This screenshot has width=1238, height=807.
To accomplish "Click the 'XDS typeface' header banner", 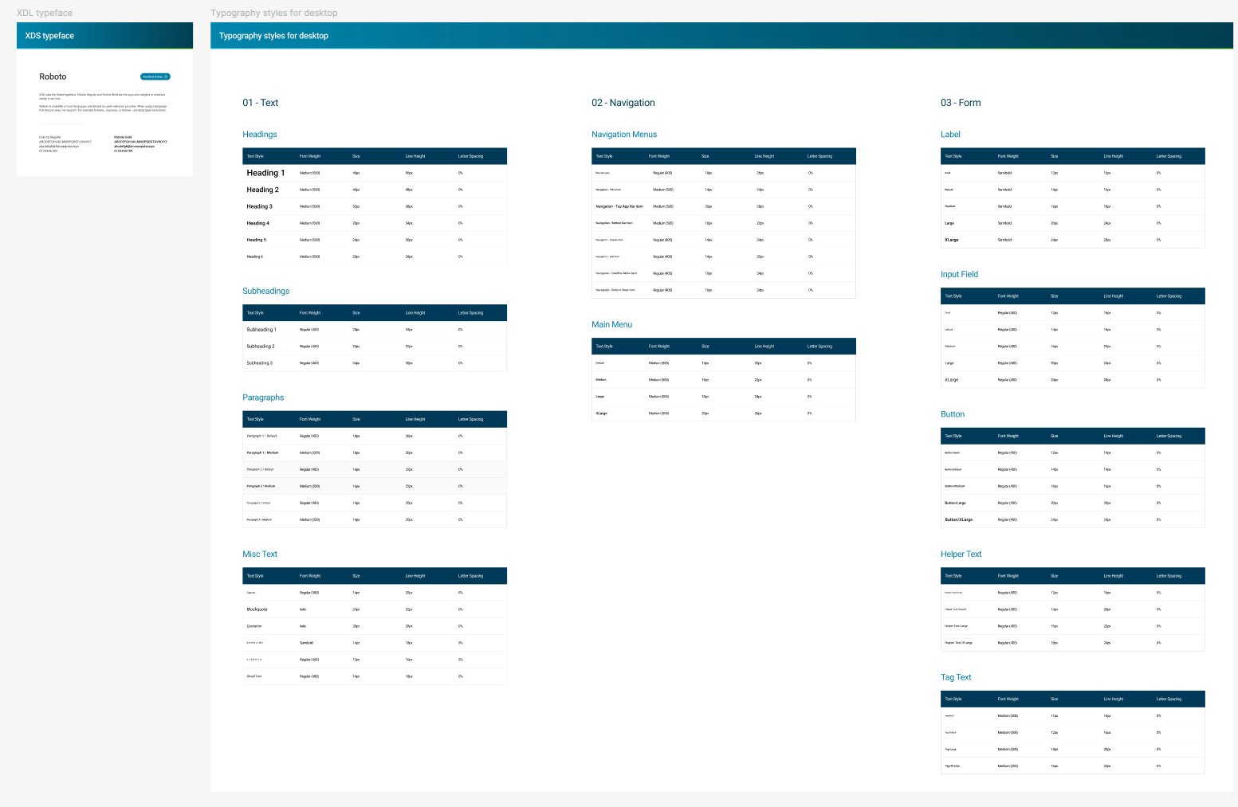I will coord(104,36).
